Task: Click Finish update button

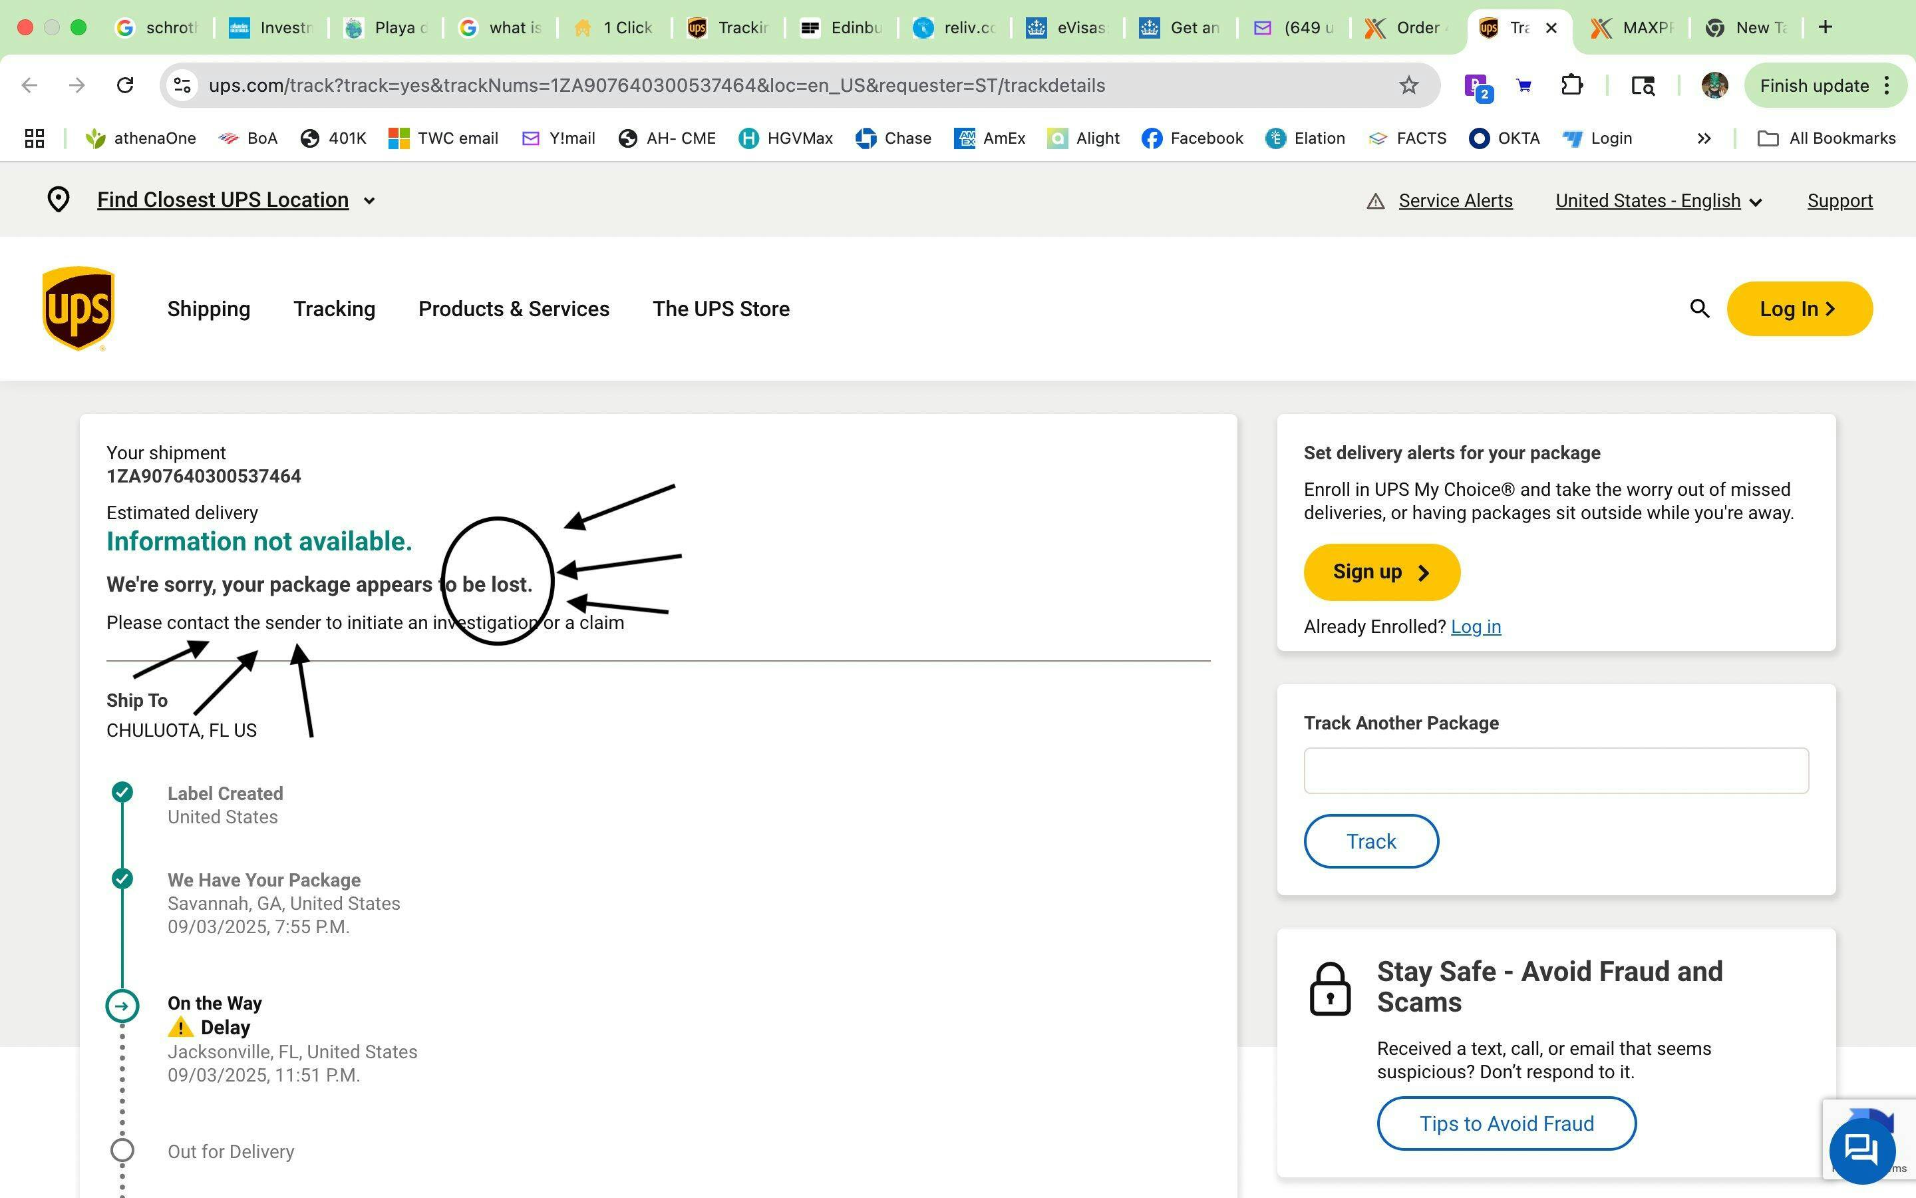Action: click(x=1825, y=85)
